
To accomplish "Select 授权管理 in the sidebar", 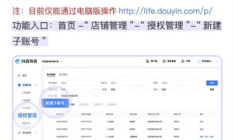I will point(27,115).
